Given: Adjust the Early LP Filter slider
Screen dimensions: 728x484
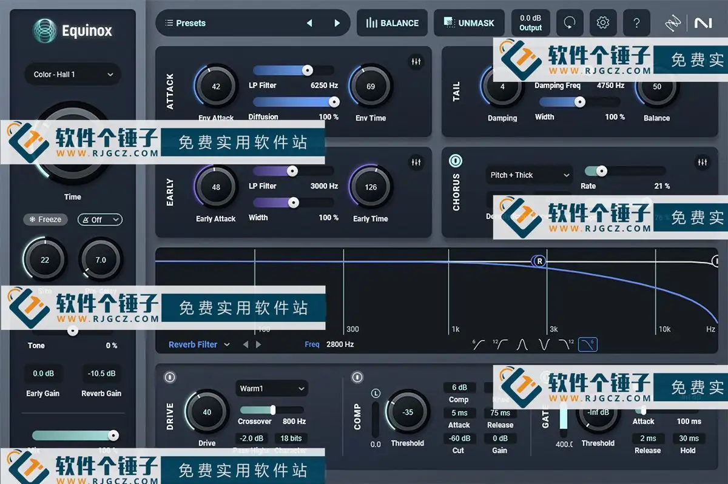Looking at the screenshot, I should 292,171.
